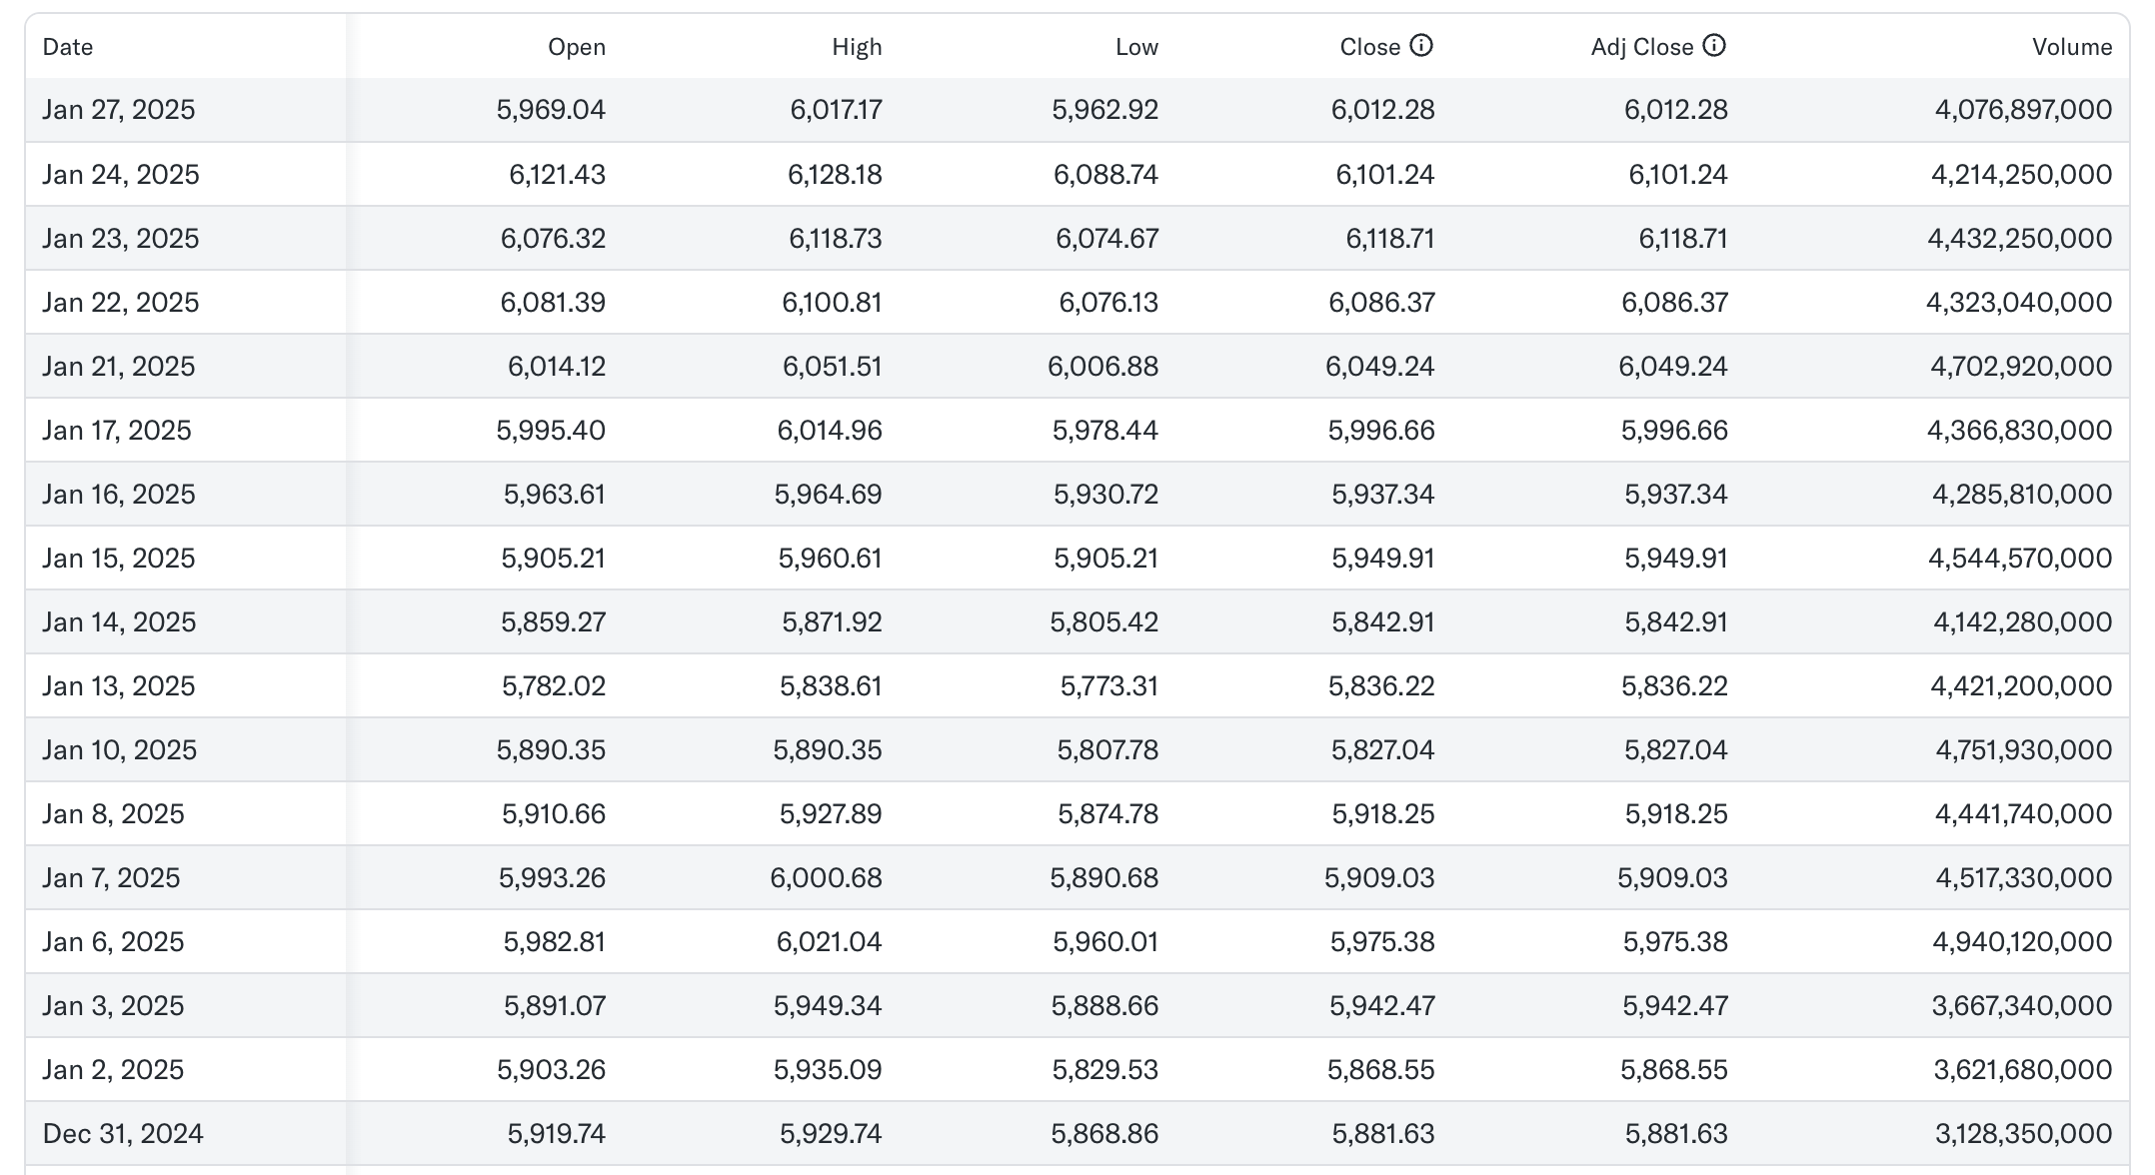Click the Jan 6, 2025 volume 4,940,120,000
Image resolution: width=2155 pixels, height=1175 pixels.
coord(2021,942)
